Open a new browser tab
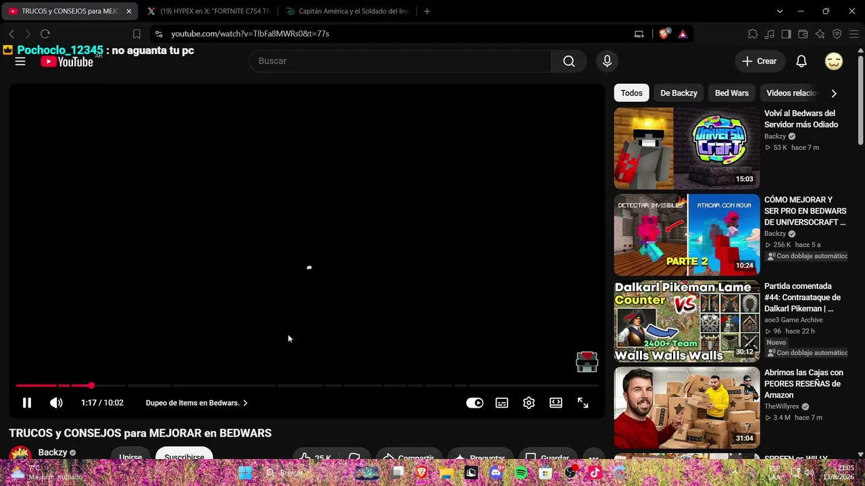This screenshot has height=486, width=865. (x=427, y=11)
